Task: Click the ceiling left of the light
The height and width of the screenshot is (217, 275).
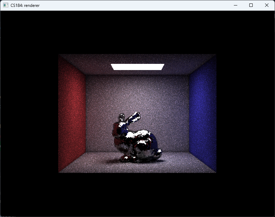Action: (89, 65)
